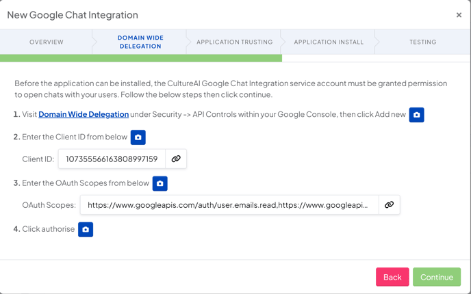Viewport: 471px width, 294px height.
Task: Click the green Continue button
Action: (437, 277)
